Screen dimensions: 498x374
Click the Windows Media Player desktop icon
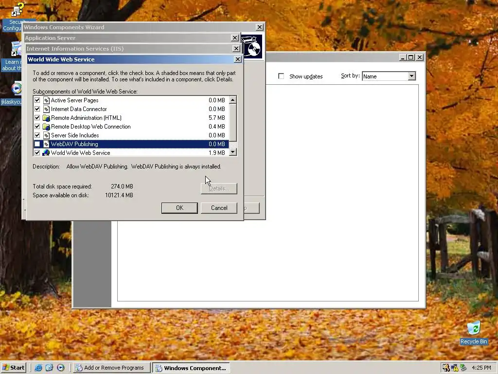[16, 88]
